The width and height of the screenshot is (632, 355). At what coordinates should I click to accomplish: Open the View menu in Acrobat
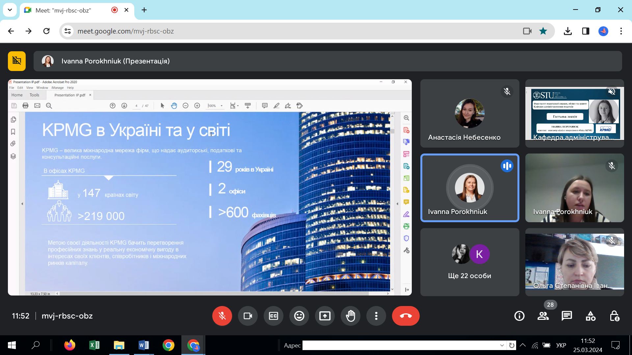pyautogui.click(x=30, y=88)
